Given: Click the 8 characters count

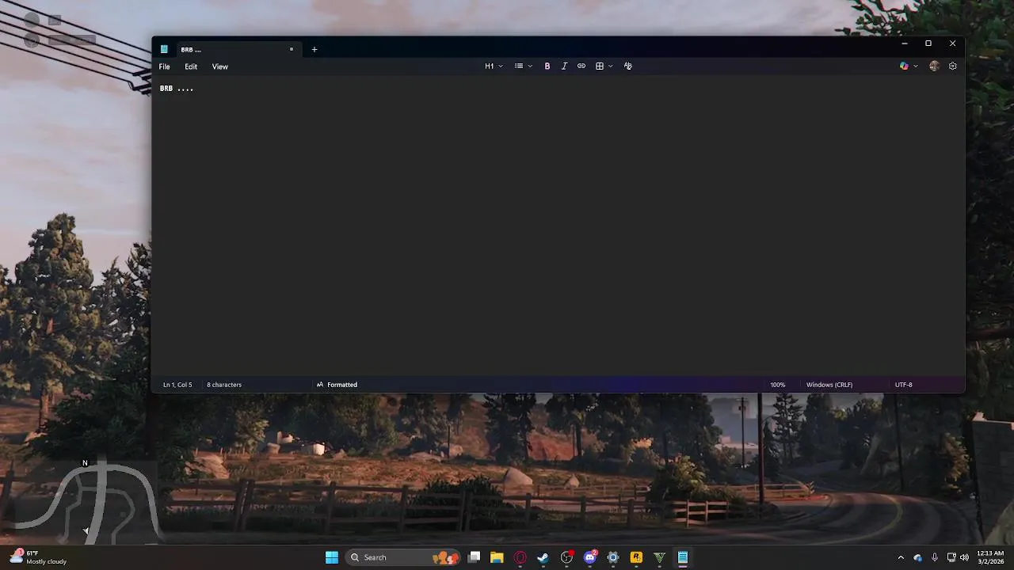Looking at the screenshot, I should 224,385.
